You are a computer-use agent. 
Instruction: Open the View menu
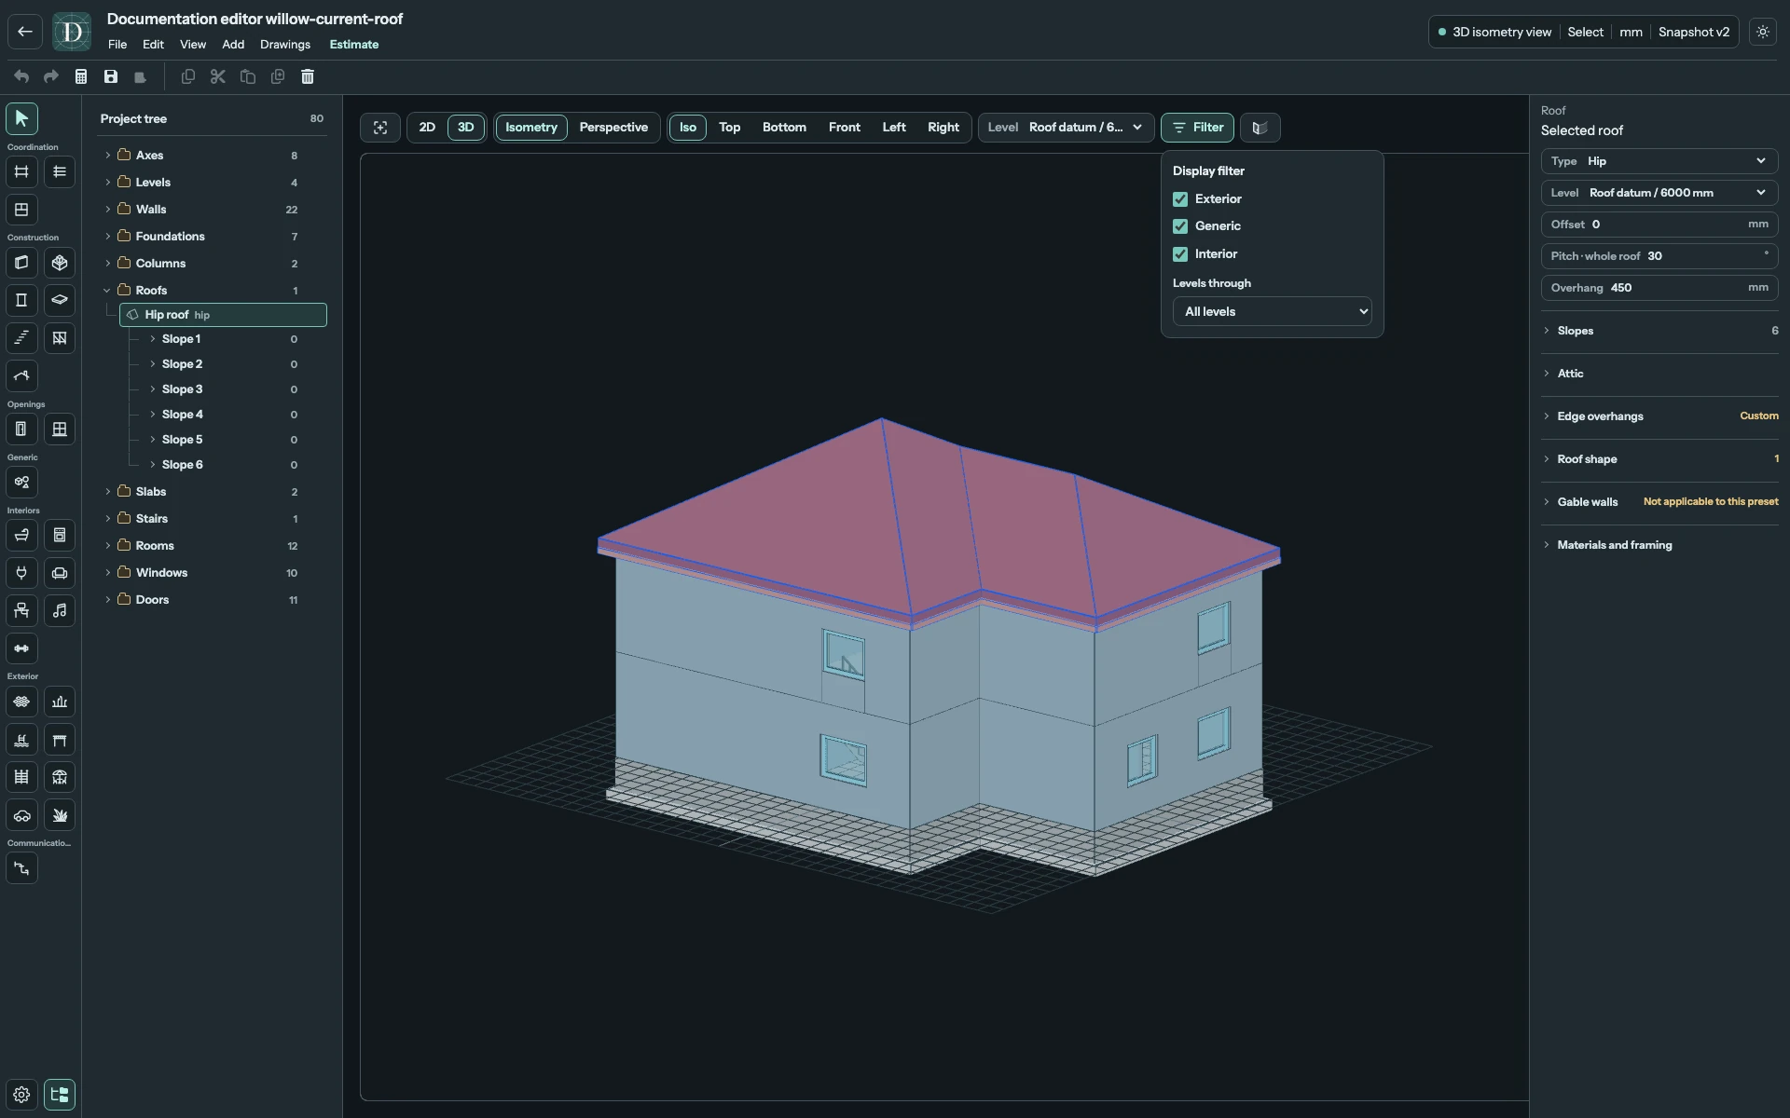pyautogui.click(x=193, y=45)
